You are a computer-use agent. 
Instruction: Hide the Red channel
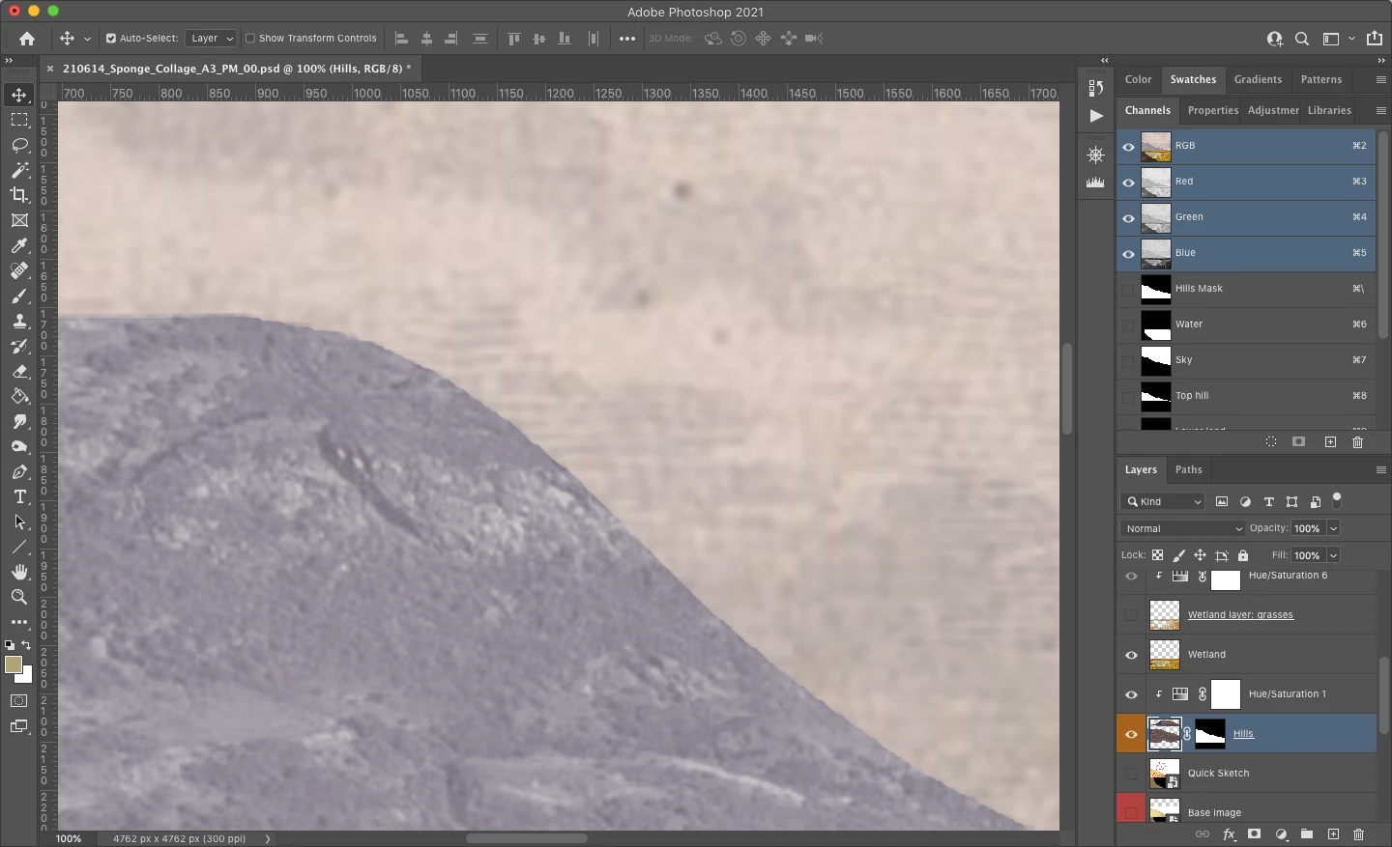(1128, 182)
